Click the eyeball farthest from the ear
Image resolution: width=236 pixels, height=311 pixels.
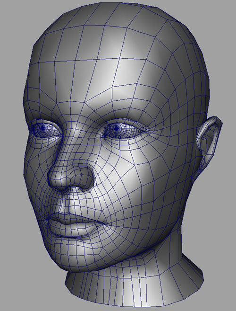click(x=45, y=129)
